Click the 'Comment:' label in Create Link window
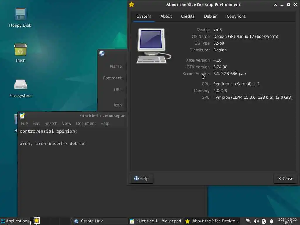Viewport: 300px width, 225px height. point(113,78)
